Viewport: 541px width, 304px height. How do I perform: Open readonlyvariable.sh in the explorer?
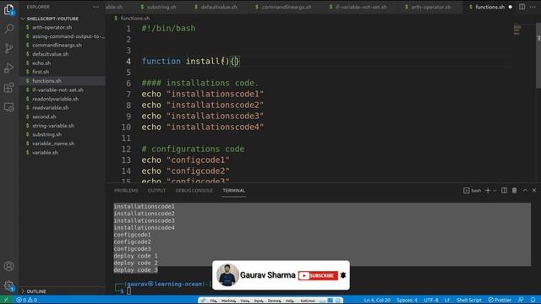tap(55, 99)
